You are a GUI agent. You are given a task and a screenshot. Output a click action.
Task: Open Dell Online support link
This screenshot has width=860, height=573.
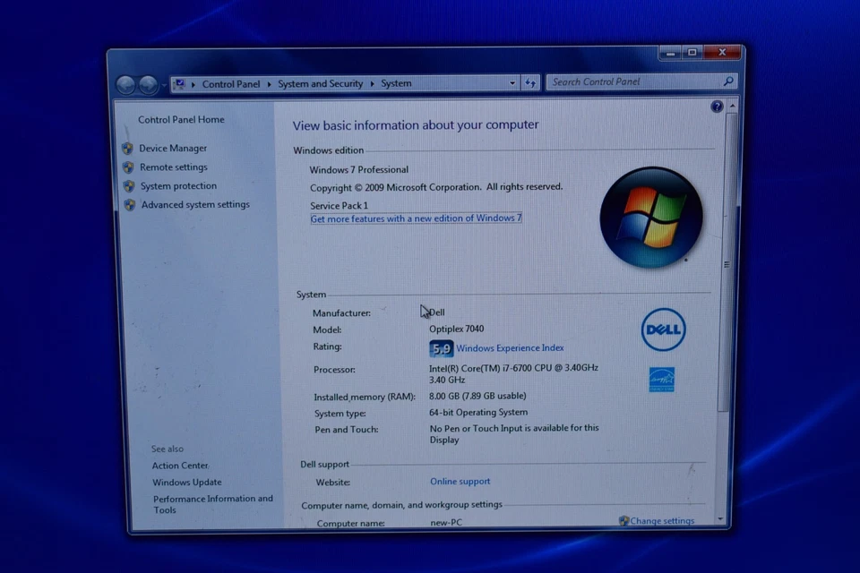point(460,482)
